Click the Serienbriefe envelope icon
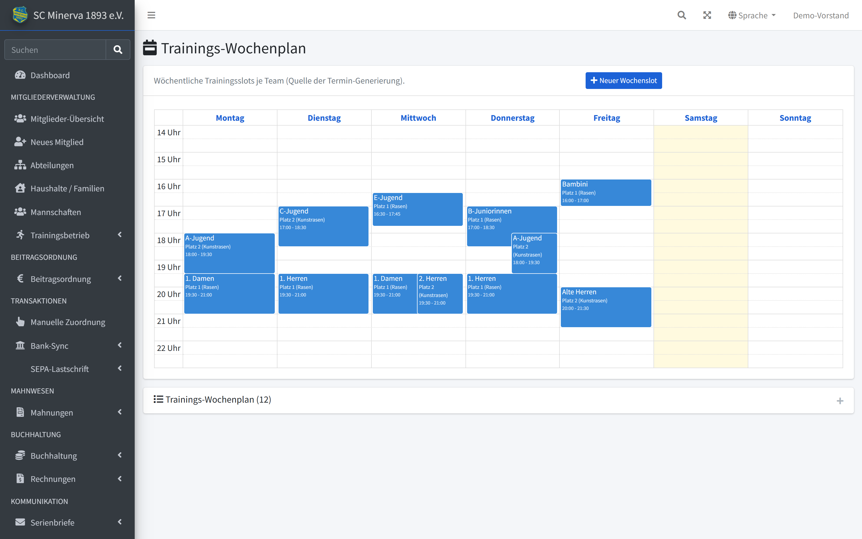862x539 pixels. pos(20,522)
